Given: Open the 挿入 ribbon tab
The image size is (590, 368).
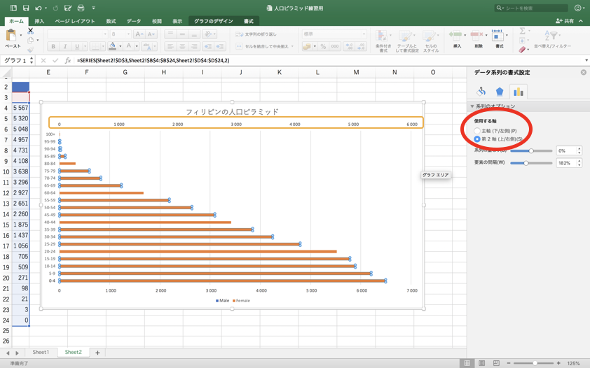Looking at the screenshot, I should coord(39,21).
